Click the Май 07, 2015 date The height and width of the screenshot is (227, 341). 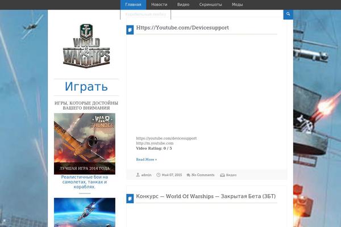pos(172,175)
